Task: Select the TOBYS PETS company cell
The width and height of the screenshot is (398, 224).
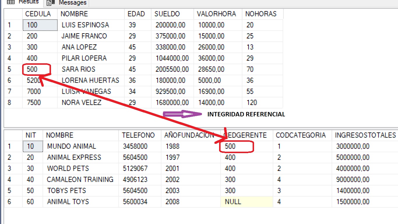Action: 81,191
